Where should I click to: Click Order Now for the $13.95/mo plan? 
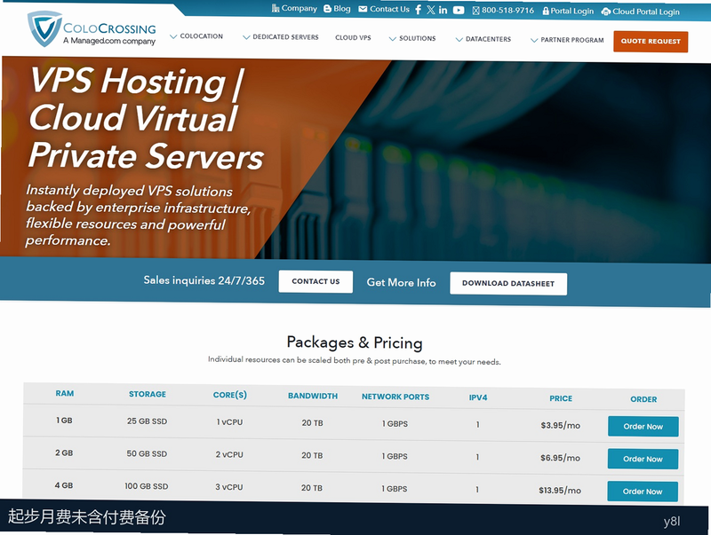(x=643, y=492)
